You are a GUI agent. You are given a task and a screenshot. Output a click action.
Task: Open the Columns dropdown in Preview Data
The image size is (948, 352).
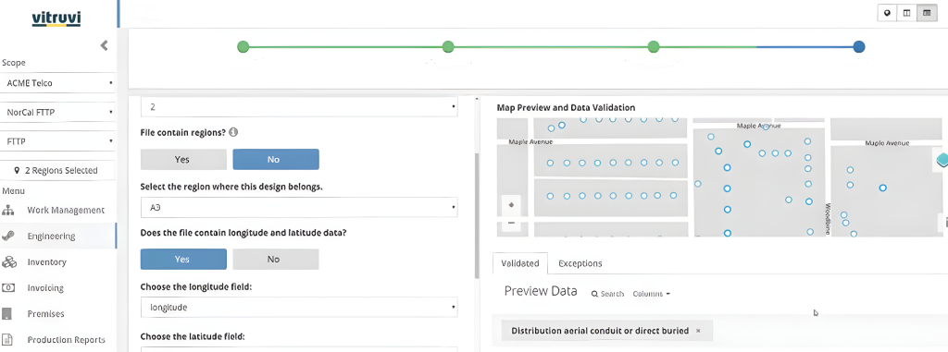[x=651, y=294]
